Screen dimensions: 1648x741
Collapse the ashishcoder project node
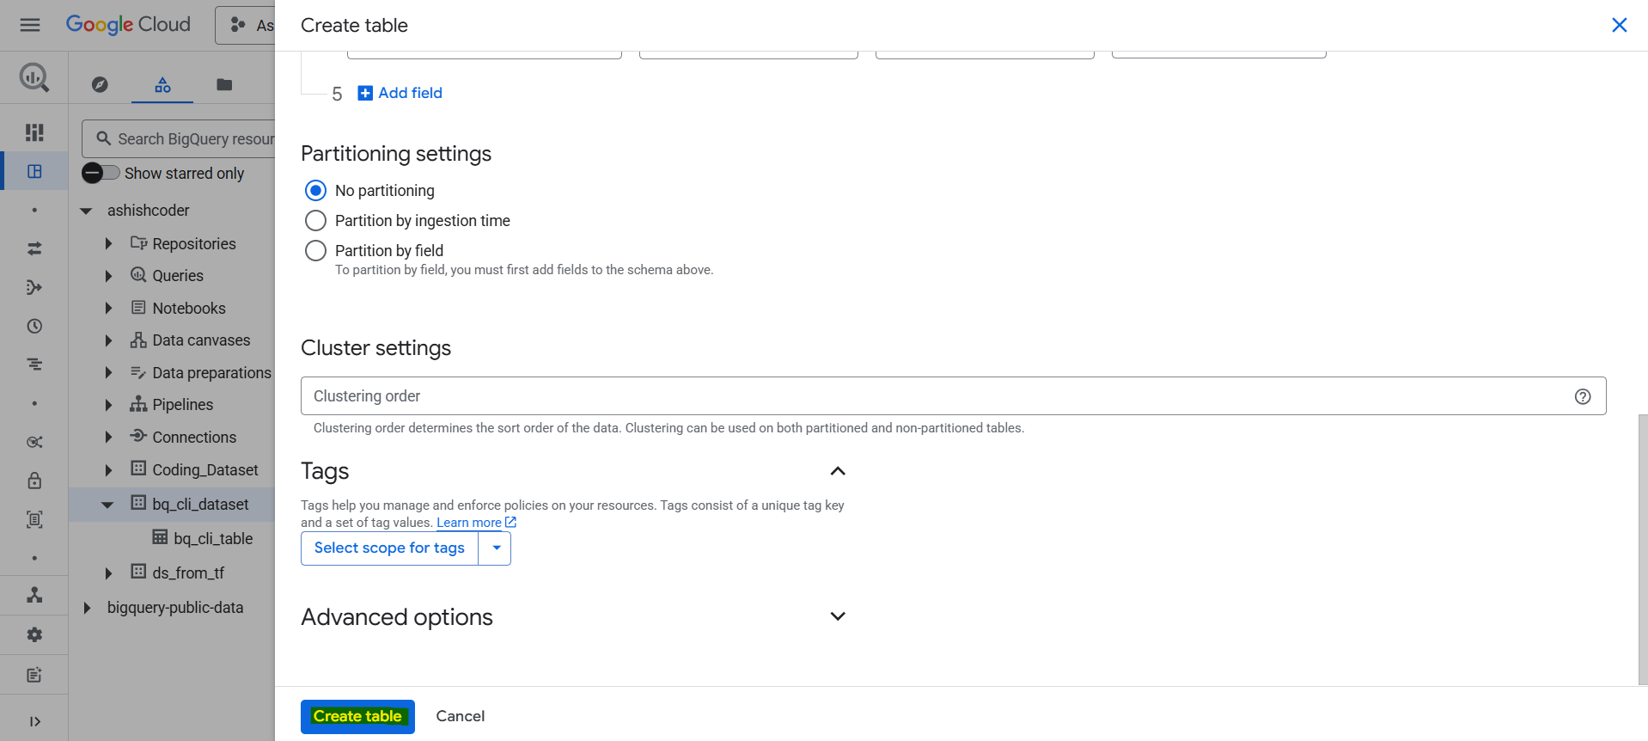click(x=86, y=211)
